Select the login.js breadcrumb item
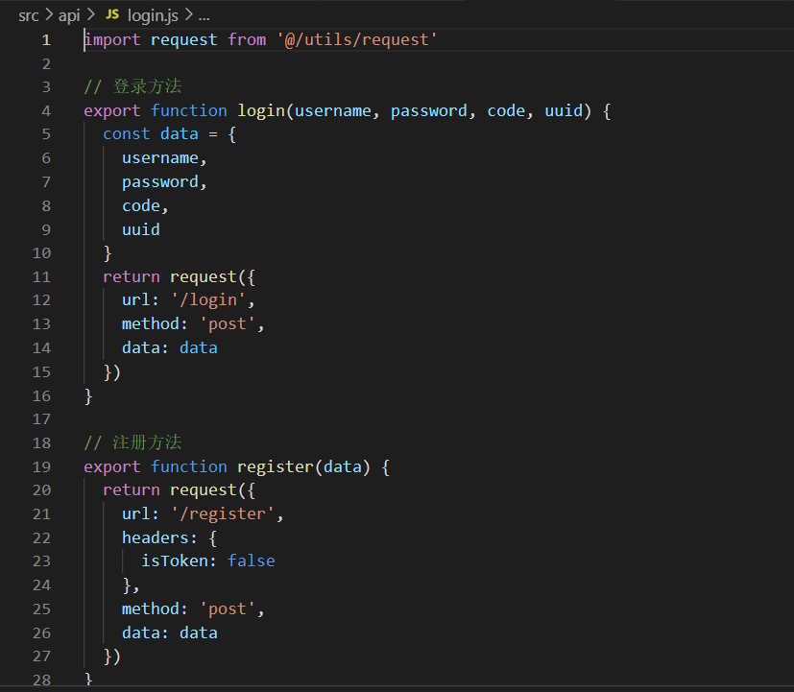The width and height of the screenshot is (794, 692). tap(154, 15)
